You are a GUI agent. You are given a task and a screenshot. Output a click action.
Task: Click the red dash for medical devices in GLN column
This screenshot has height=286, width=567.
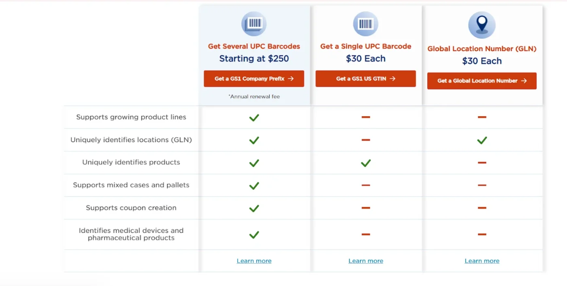[482, 234]
